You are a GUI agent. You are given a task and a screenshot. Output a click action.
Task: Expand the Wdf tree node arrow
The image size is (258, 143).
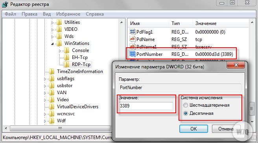[45, 121]
